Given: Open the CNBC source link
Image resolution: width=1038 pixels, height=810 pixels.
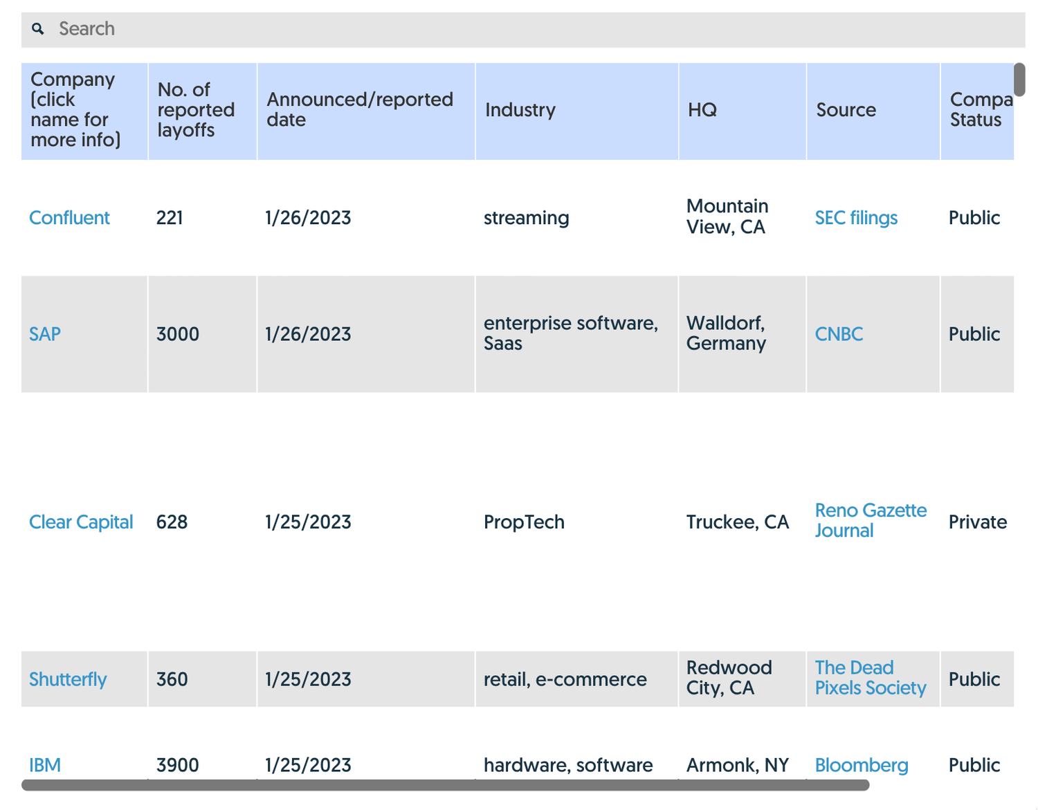Looking at the screenshot, I should tap(839, 334).
